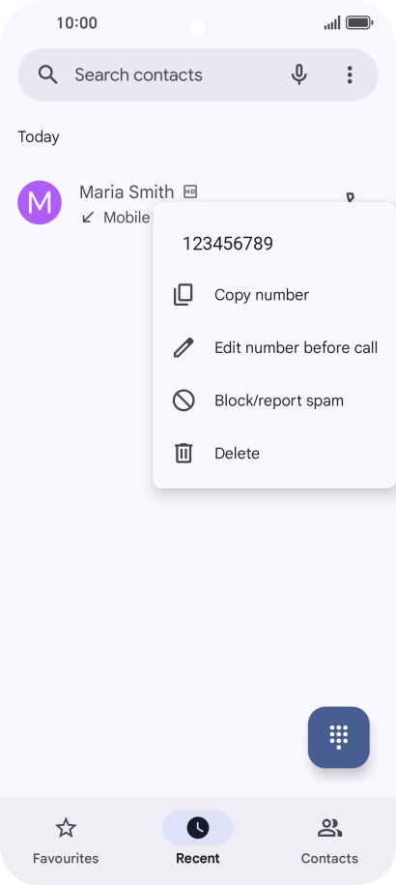This screenshot has height=885, width=396.
Task: Choose Delete from the popup menu
Action: point(274,454)
